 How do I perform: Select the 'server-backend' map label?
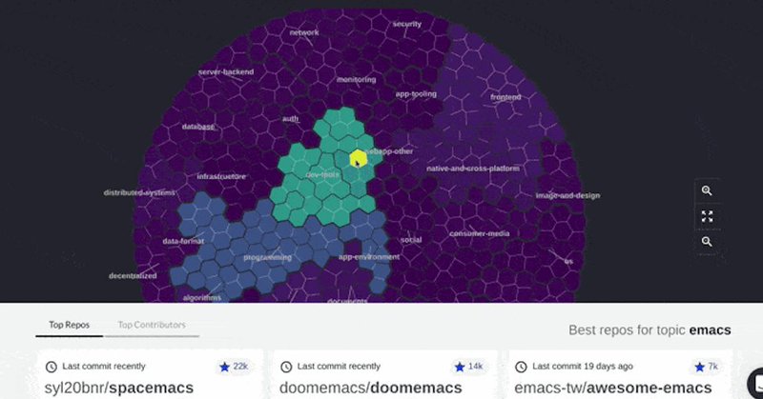tap(226, 72)
